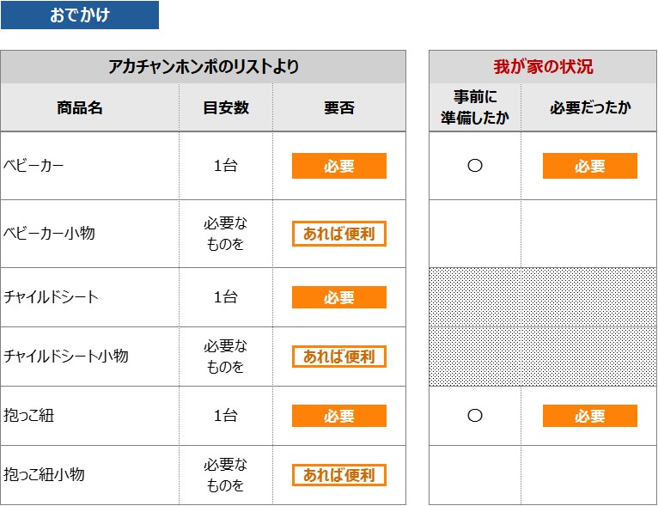Click the 必要だったか column header
This screenshot has width=658, height=506.
tap(589, 107)
